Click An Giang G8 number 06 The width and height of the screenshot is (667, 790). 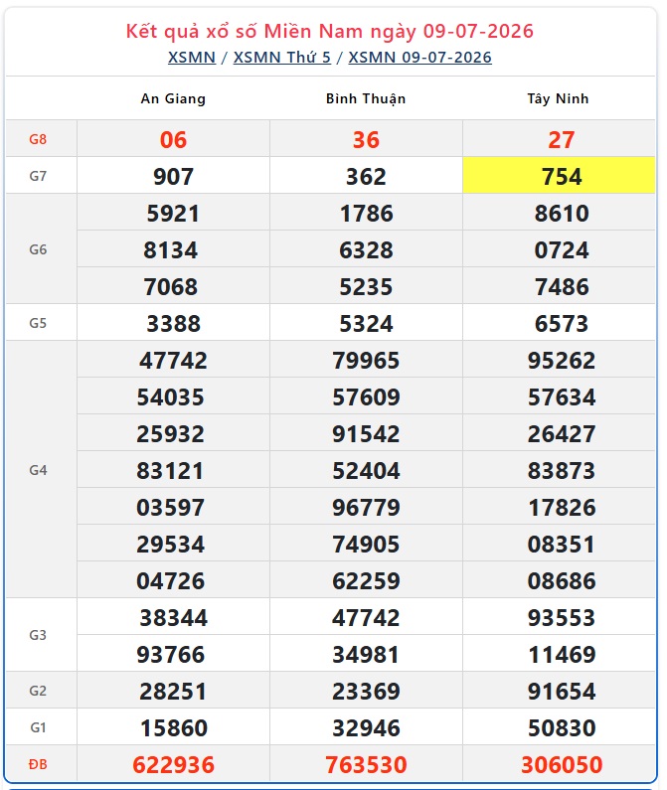pos(173,139)
